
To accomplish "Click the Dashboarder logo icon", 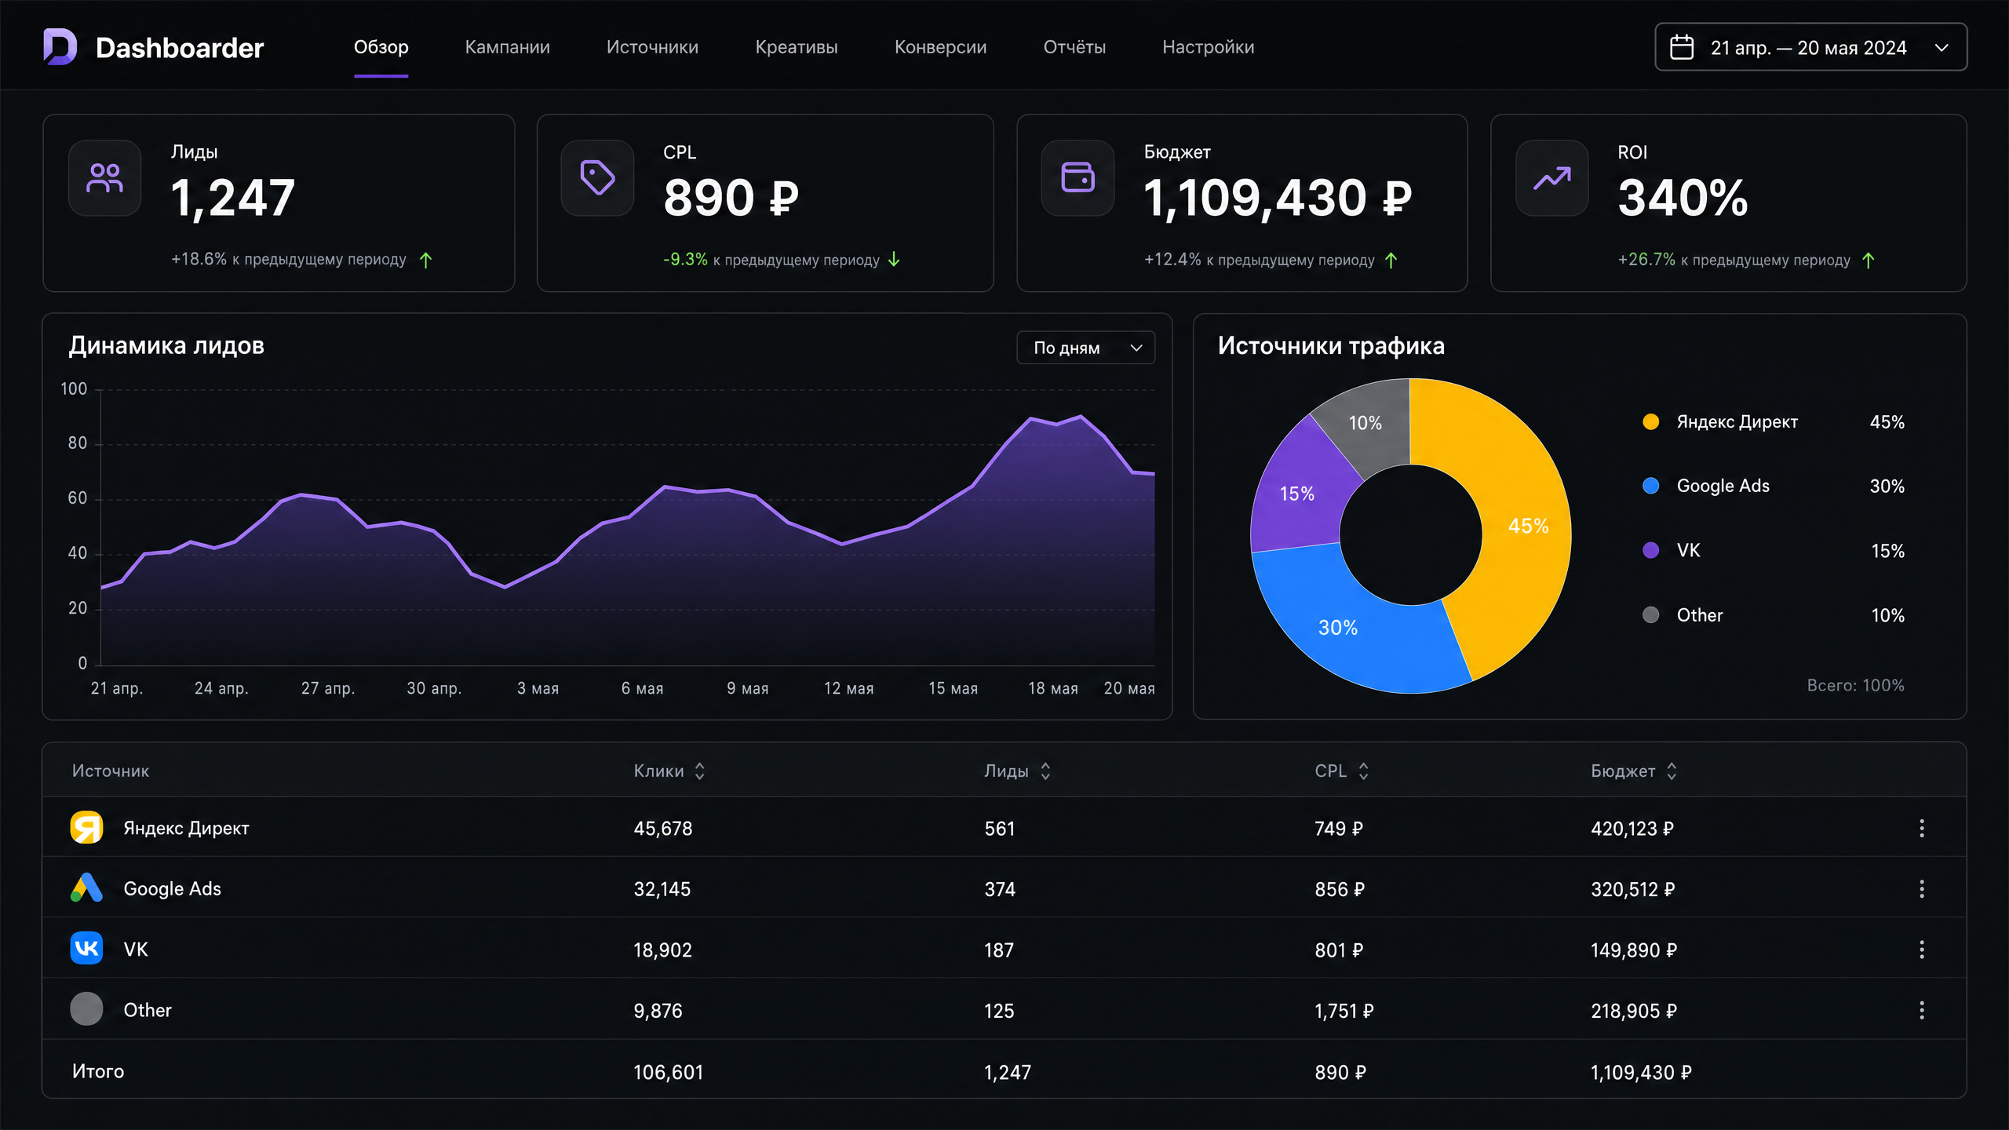I will (60, 47).
